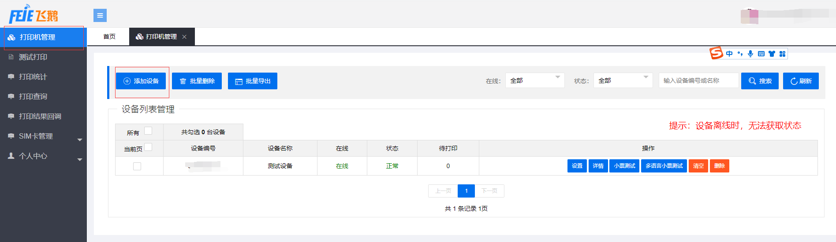
Task: Check the 当前页 checkbox
Action: 148,147
